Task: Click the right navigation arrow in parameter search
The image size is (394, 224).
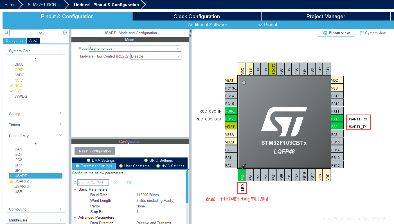Action: 129,182
